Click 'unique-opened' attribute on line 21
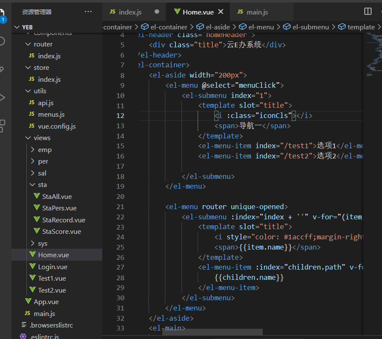Screen dimensions: 382x339 pyautogui.click(x=257, y=207)
